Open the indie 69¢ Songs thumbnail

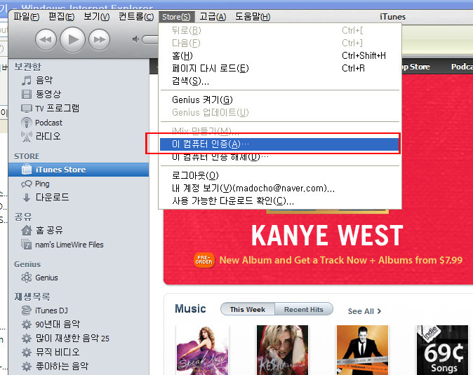tap(442, 350)
